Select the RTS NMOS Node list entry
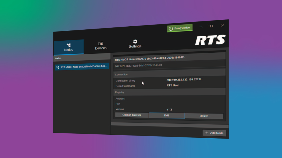The image size is (282, 158). point(82,67)
